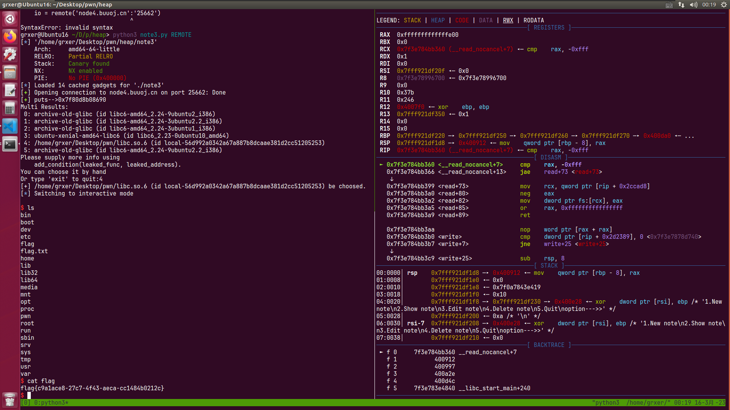730x410 pixels.
Task: Switch to Visual Studio Code in dock
Action: tap(10, 126)
